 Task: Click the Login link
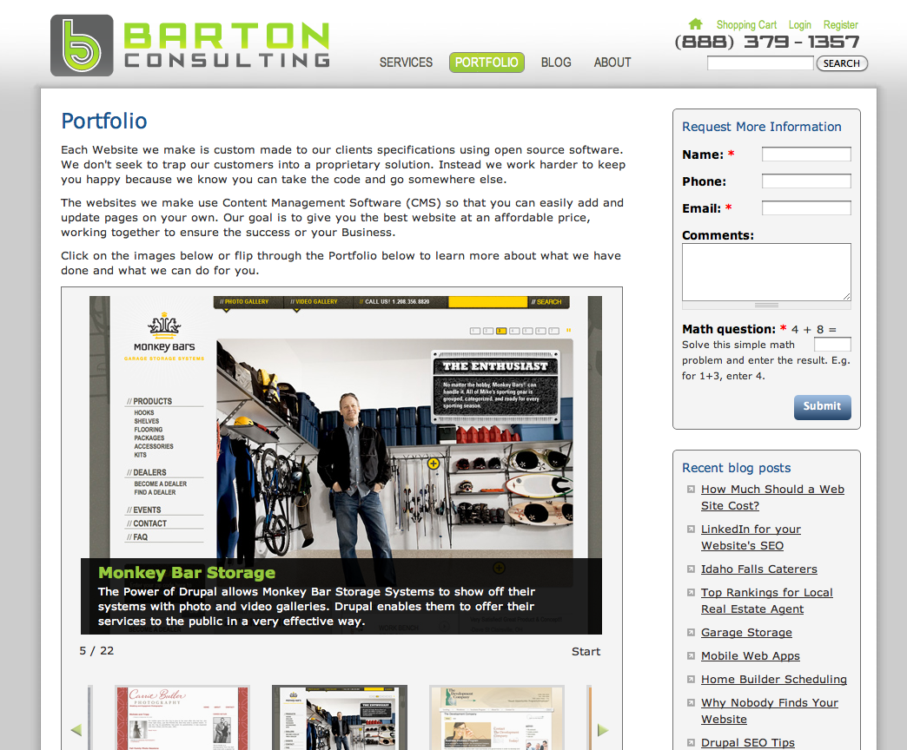(799, 25)
